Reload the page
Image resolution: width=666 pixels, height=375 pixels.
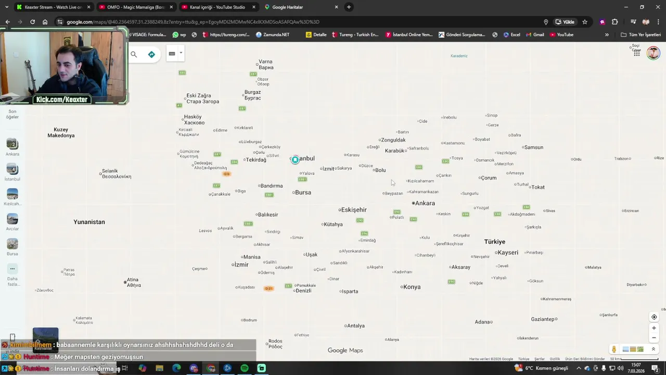coord(32,22)
